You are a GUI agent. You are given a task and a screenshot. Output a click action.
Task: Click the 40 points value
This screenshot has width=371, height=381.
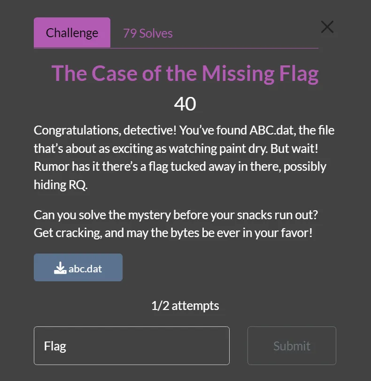click(x=185, y=104)
